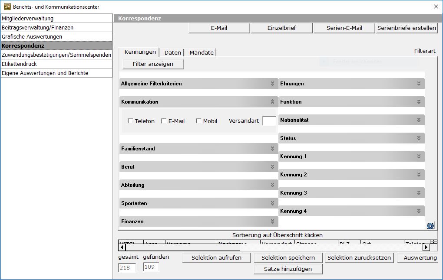Switch to the Daten tab

click(x=172, y=52)
